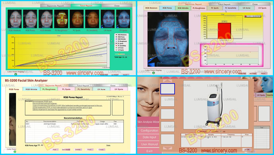Select the 0001 Anti-Spot Cream recommendation row
The height and width of the screenshot is (155, 274).
point(74,124)
